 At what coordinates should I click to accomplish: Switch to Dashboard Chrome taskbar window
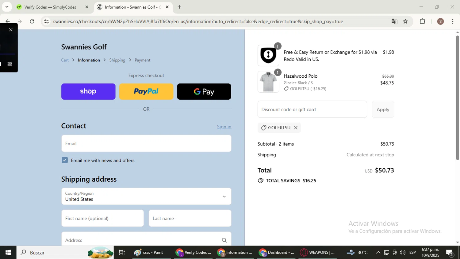click(x=276, y=253)
